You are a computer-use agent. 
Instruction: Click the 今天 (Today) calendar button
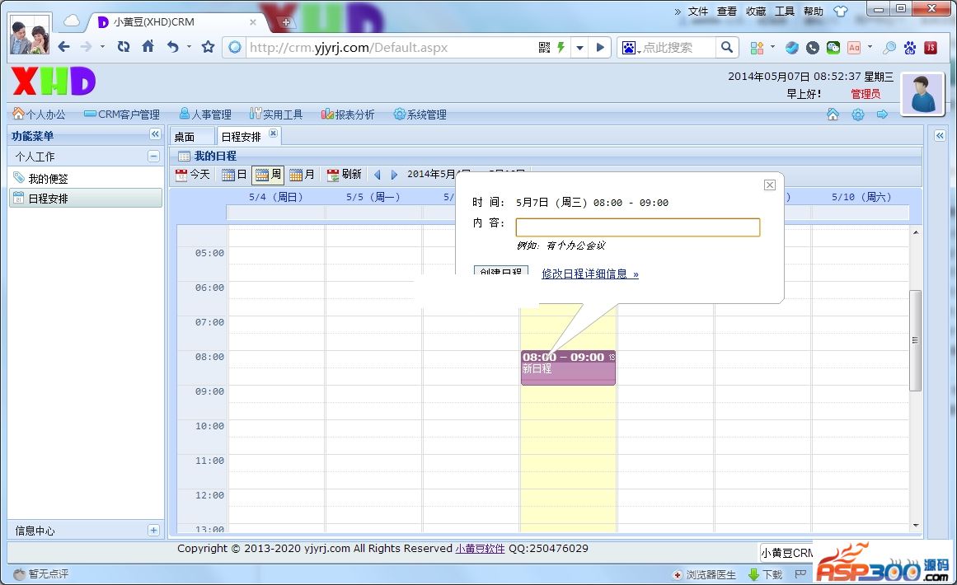[193, 175]
